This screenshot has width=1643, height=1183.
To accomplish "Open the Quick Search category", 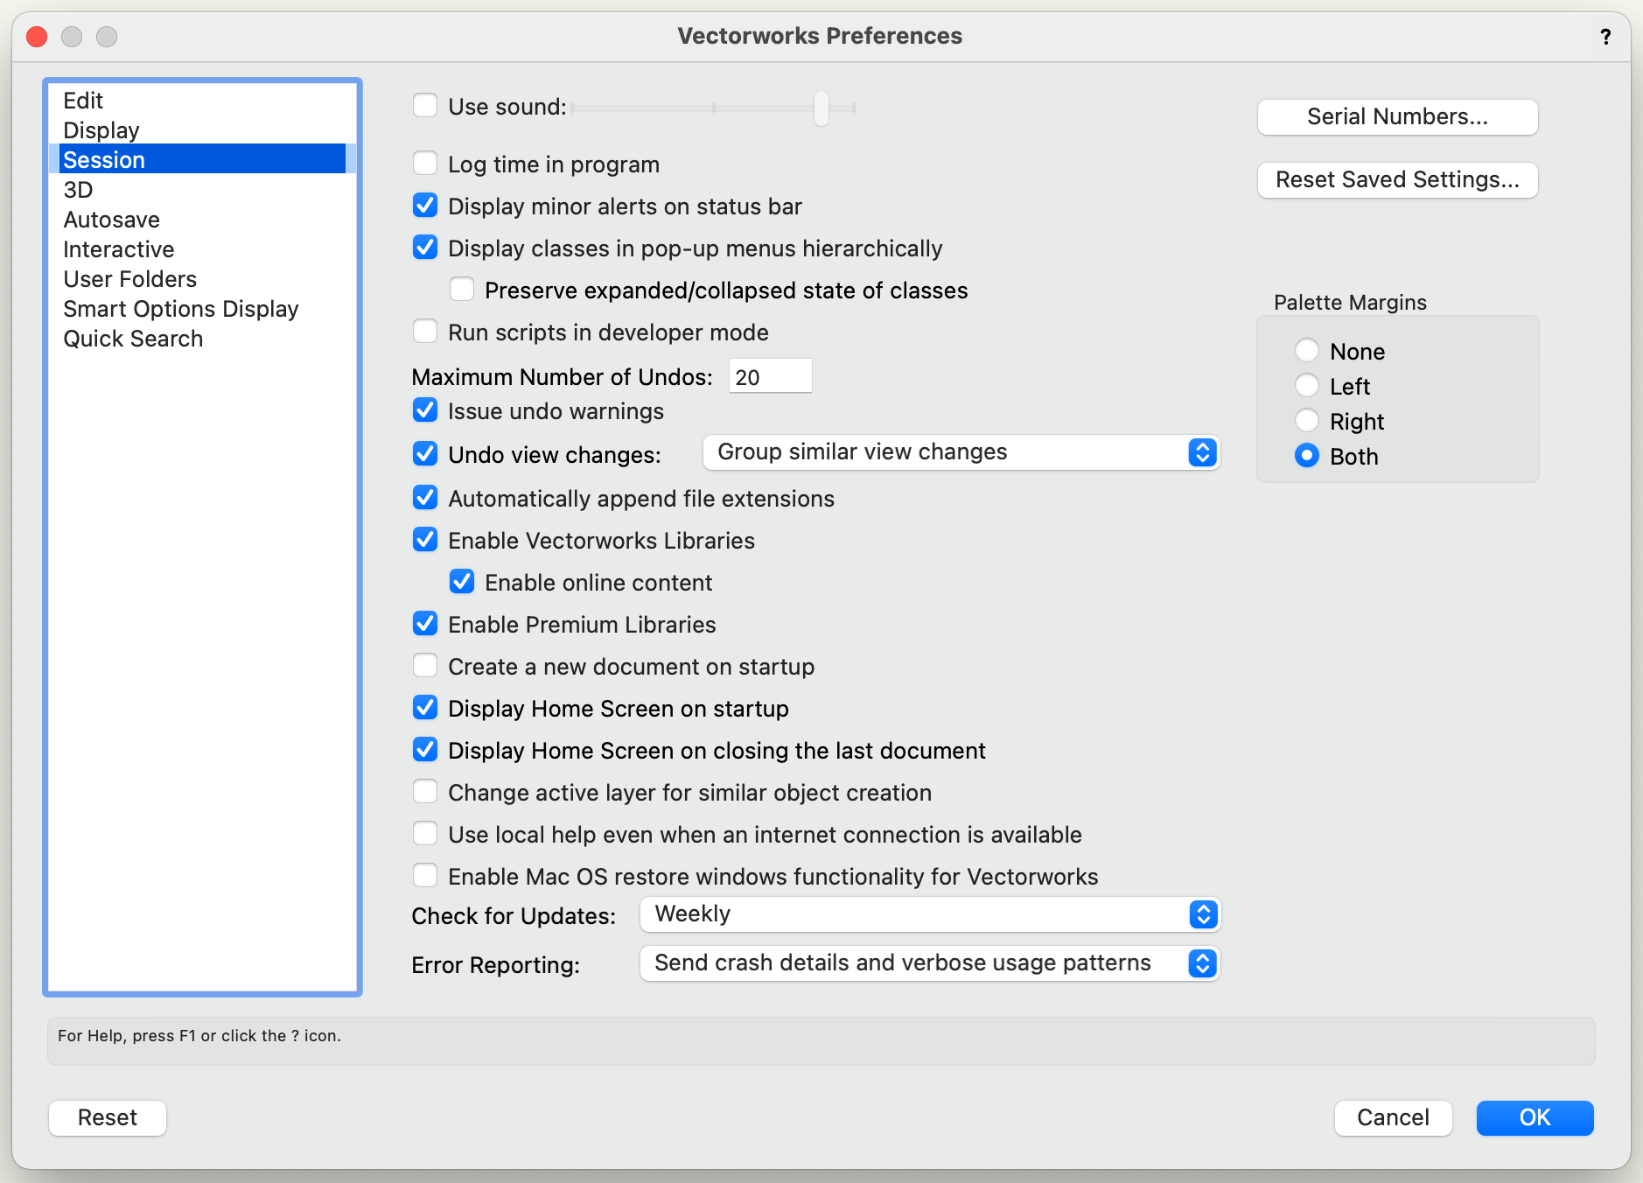I will coord(203,339).
